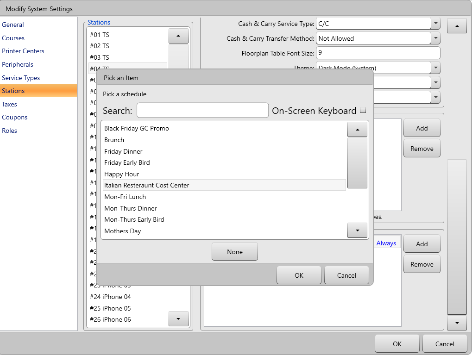Viewport: 472px width, 355px height.
Task: Choose the Friday Dinner schedule
Action: point(224,151)
